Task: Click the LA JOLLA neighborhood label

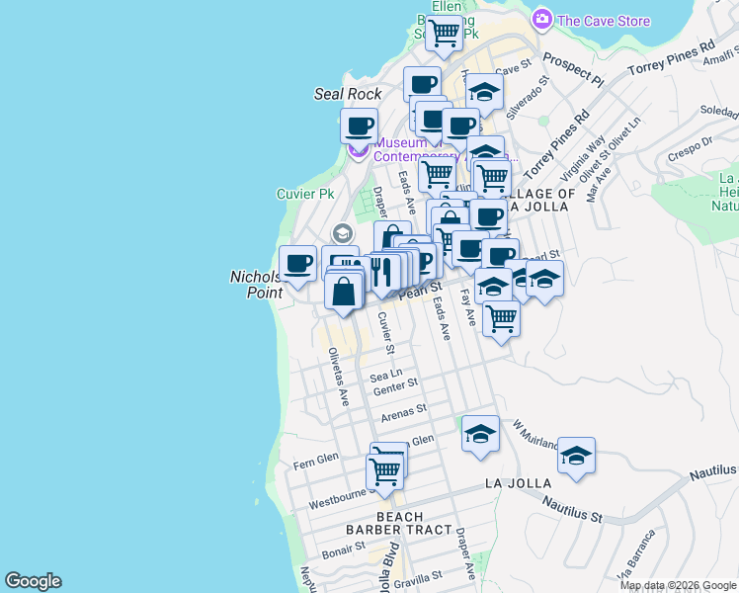Action: coord(518,483)
